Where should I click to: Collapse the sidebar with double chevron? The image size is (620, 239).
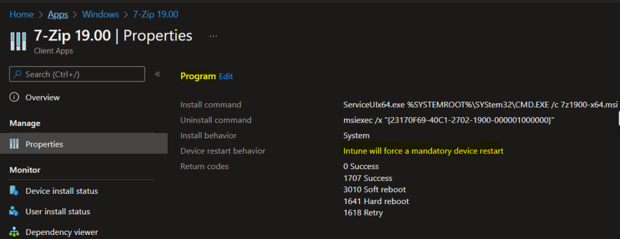click(157, 74)
